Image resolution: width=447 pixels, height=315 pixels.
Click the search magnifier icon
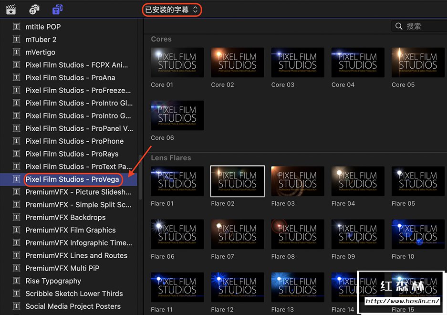pyautogui.click(x=399, y=26)
